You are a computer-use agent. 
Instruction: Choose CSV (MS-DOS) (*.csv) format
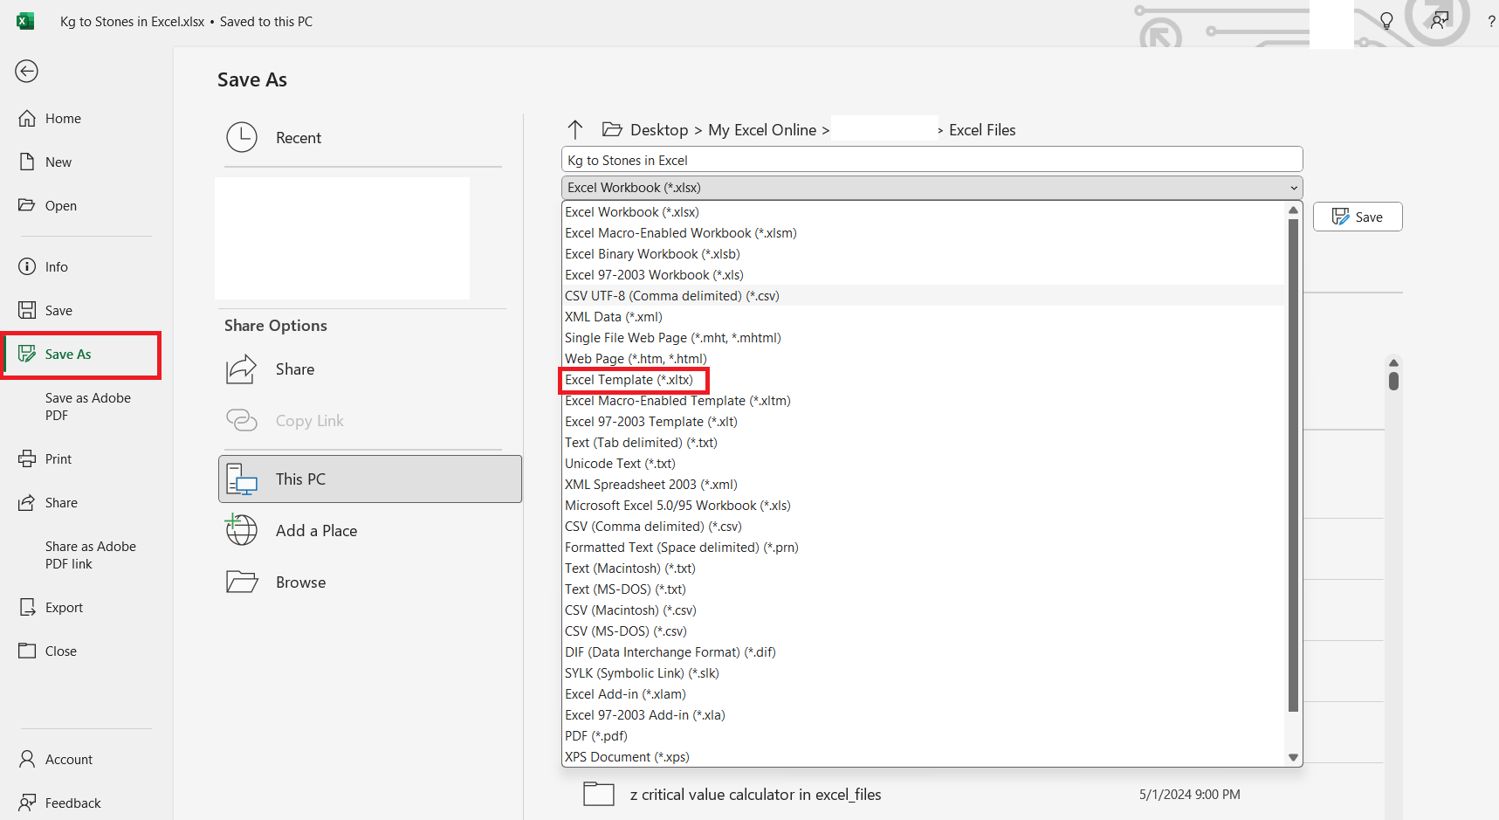924,631
